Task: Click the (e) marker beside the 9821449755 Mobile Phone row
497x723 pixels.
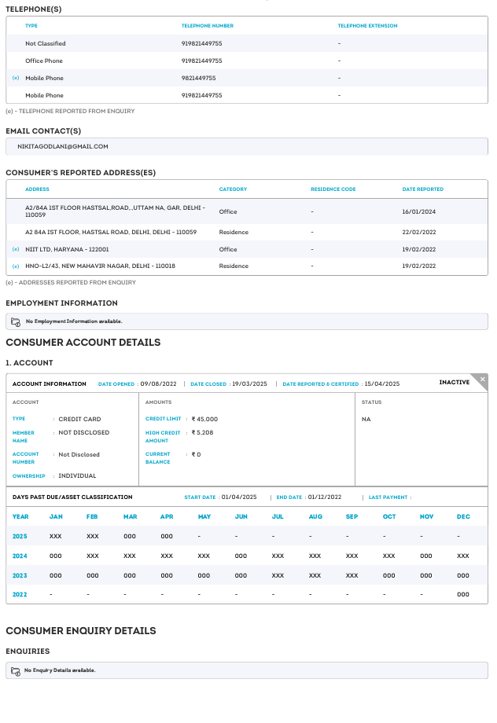Action: click(x=16, y=79)
